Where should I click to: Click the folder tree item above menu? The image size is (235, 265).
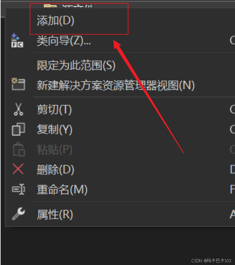68,6
